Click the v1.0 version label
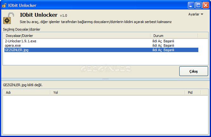 point(63,15)
